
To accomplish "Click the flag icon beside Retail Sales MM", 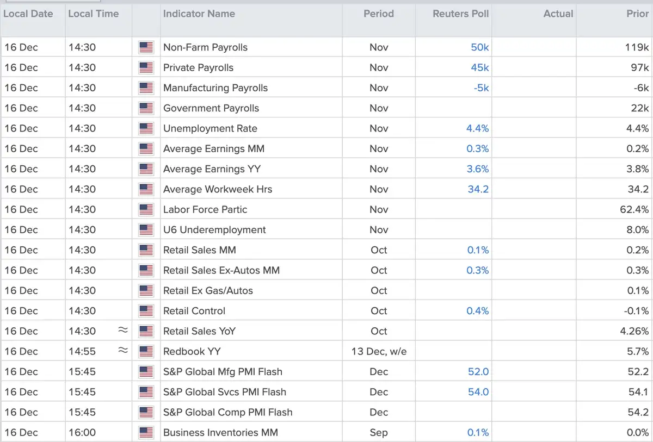I will point(146,250).
